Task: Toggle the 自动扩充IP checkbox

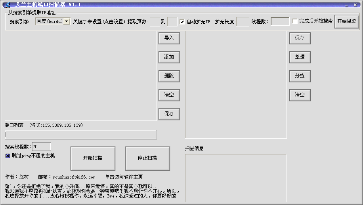Action: pos(182,21)
